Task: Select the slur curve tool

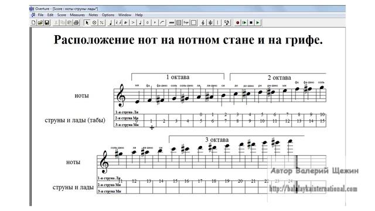Action: point(162,23)
